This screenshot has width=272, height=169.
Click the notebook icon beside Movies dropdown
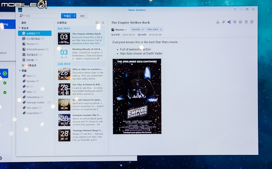[x=113, y=30]
